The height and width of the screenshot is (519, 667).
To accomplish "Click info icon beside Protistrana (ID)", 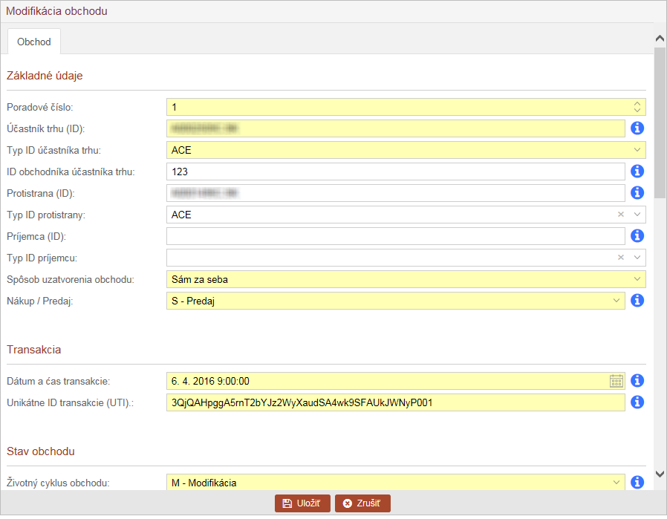I will pos(637,192).
